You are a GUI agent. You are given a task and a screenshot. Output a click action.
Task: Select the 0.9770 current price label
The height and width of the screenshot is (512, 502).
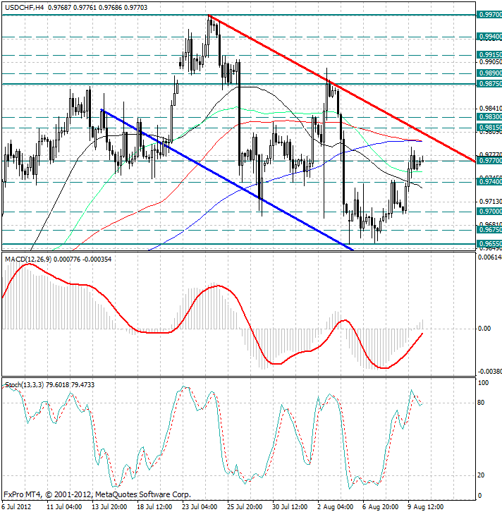(489, 161)
